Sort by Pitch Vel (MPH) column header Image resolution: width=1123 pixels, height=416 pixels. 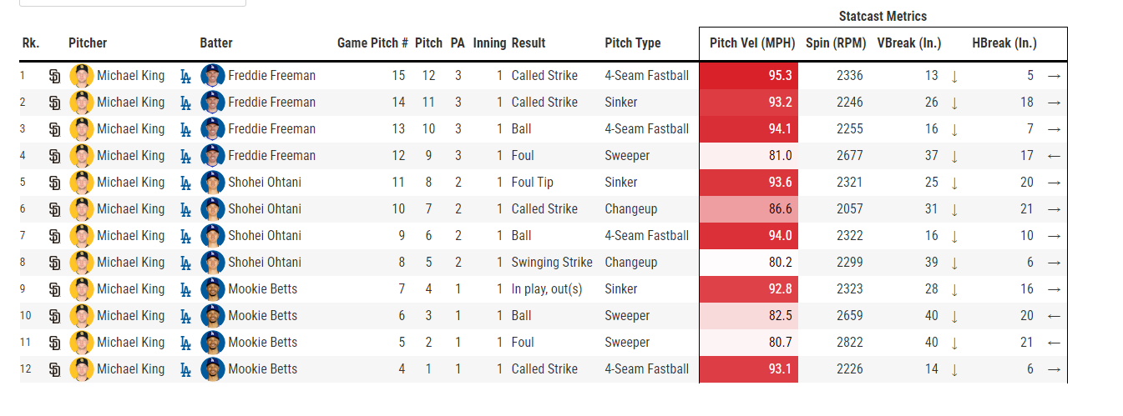[x=752, y=43]
